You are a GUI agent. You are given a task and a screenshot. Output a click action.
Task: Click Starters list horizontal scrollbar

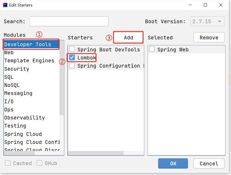[96, 153]
